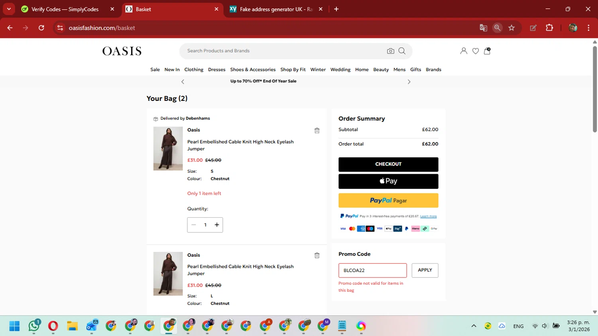Click the magnifier search icon in the search bar

(402, 51)
